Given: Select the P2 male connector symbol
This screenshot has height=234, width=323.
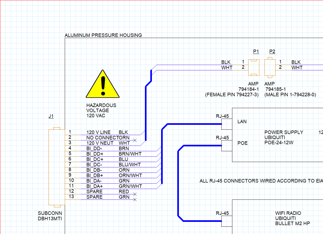Looking at the screenshot, I should point(270,67).
